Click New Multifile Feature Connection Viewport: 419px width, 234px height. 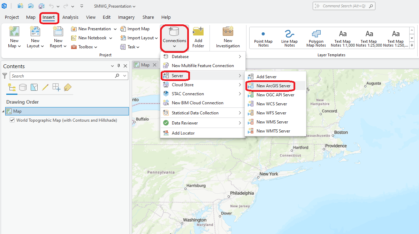tap(203, 66)
